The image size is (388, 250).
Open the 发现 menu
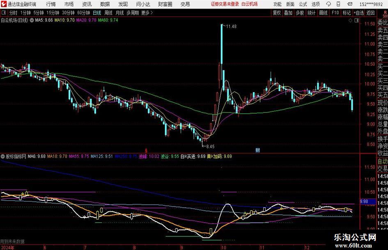123,4
